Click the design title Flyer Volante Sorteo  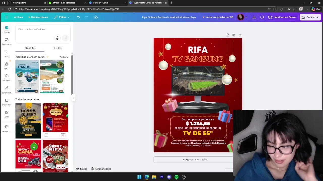point(169,17)
